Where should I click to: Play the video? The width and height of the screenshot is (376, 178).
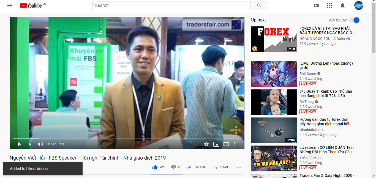point(19,144)
